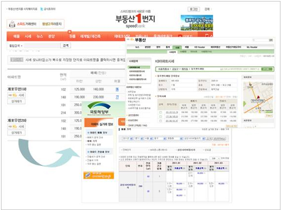The image size is (282, 210).
Task: Click the KB window top search field
Action: pos(261,40)
